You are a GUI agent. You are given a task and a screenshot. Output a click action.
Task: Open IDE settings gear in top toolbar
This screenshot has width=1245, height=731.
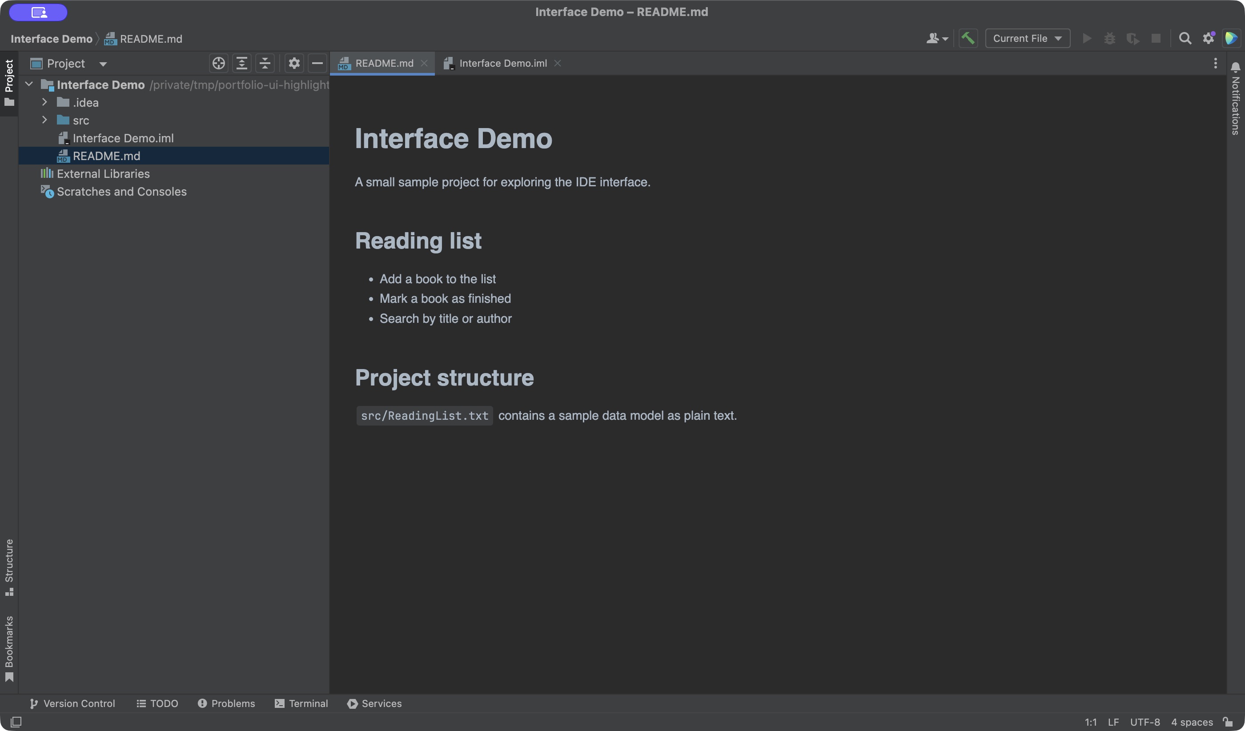pyautogui.click(x=1209, y=39)
